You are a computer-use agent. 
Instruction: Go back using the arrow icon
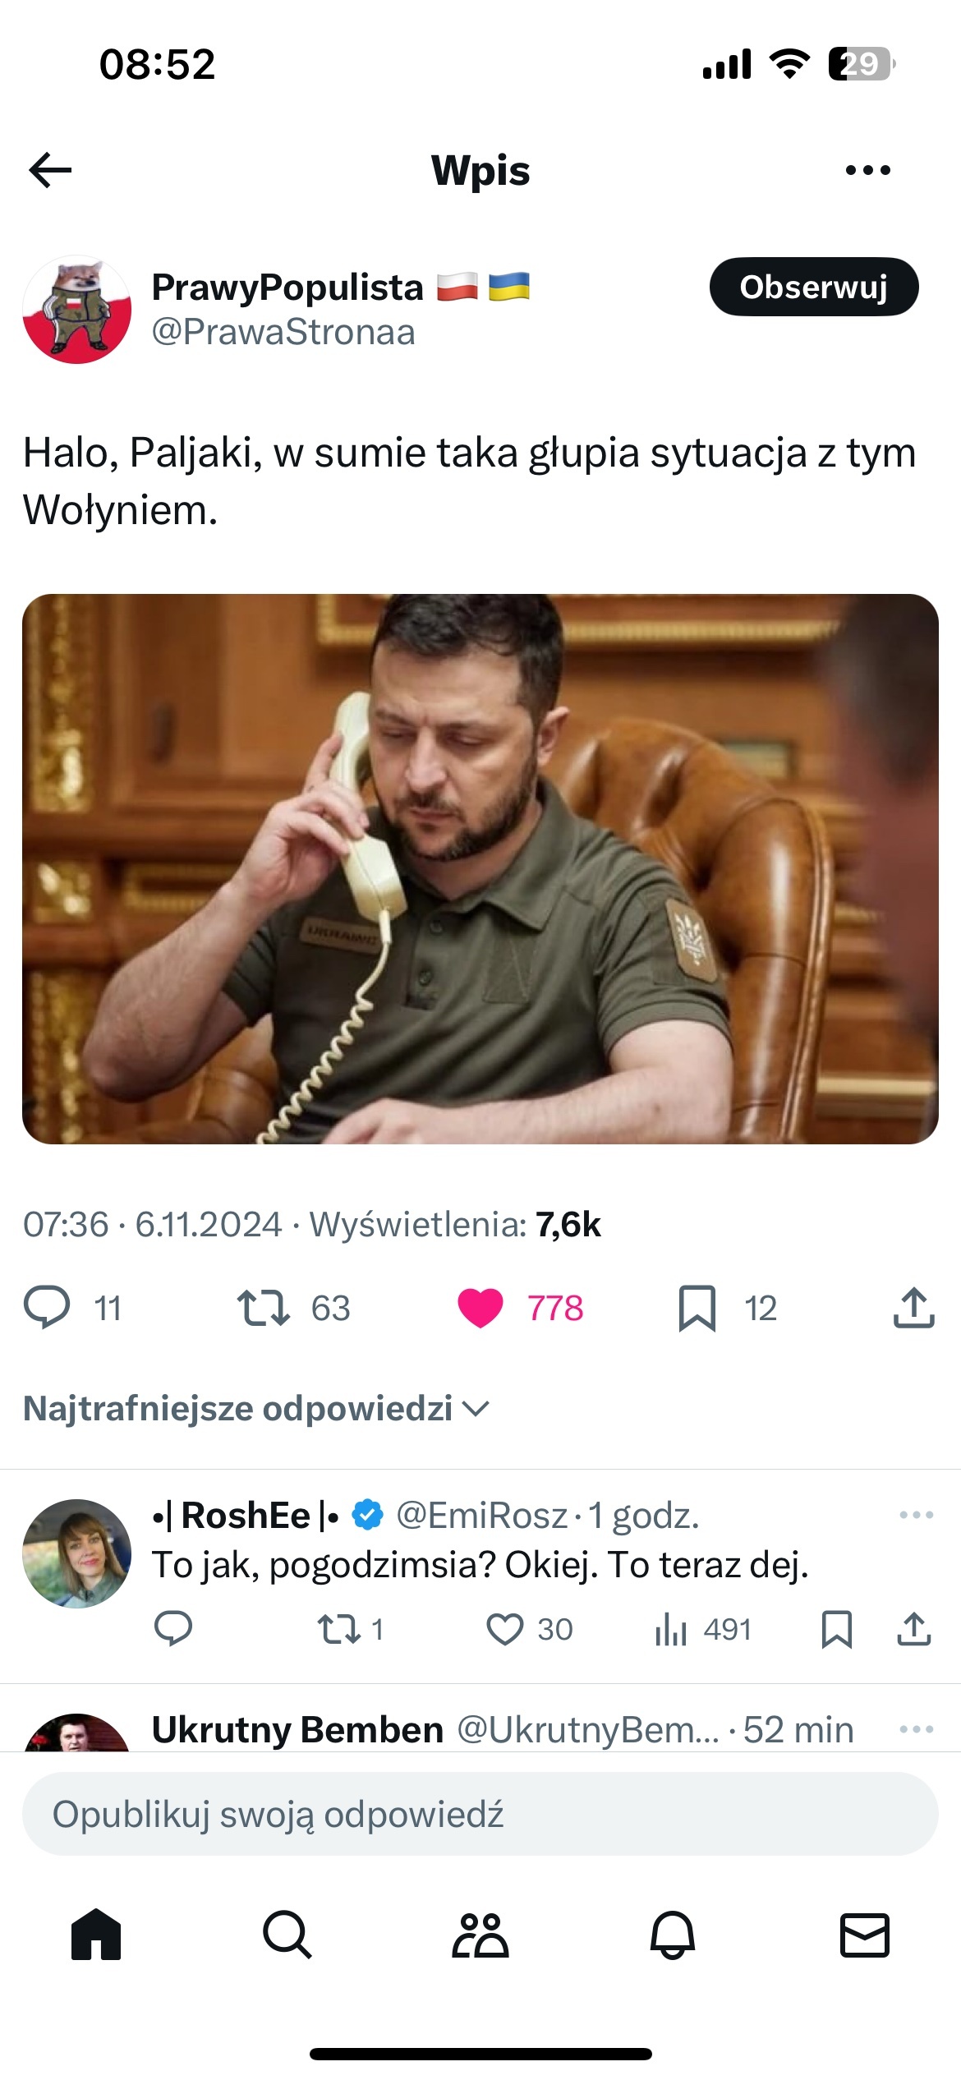[x=50, y=170]
